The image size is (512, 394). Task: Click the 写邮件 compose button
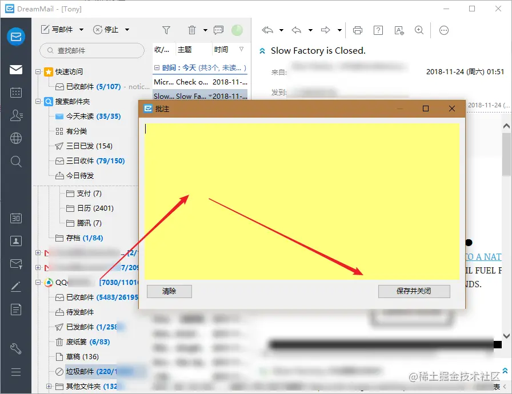[57, 29]
